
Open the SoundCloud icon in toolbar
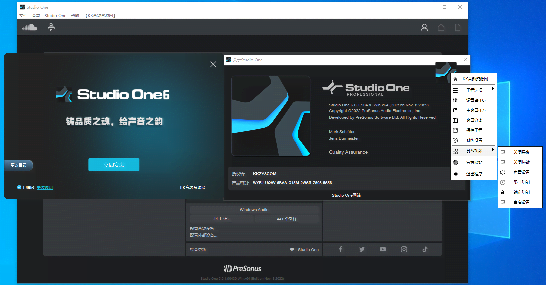[x=30, y=27]
